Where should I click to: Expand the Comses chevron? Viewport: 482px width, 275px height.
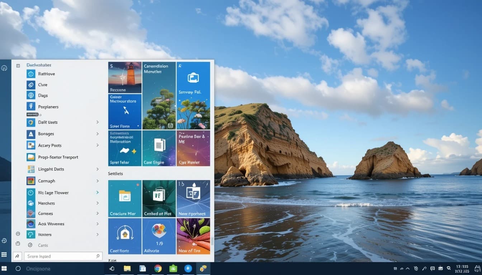97,213
